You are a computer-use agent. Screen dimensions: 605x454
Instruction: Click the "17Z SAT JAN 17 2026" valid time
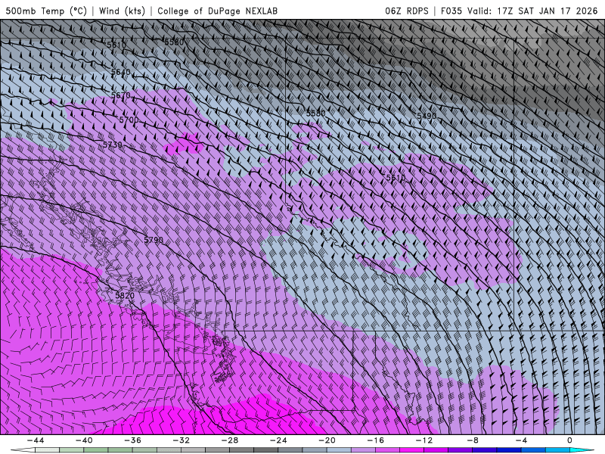point(547,11)
